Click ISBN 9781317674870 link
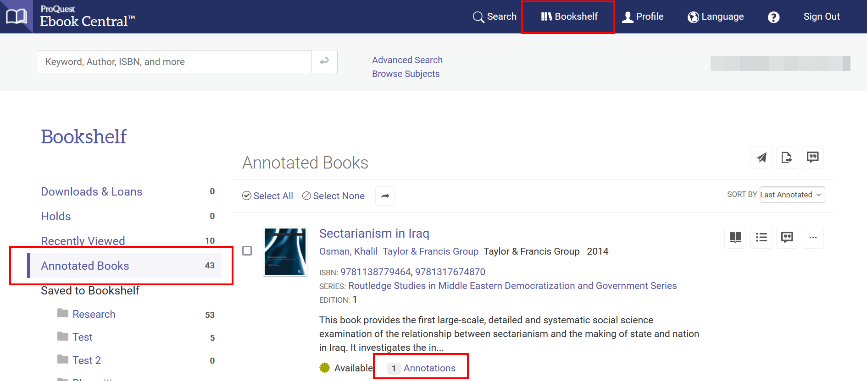Viewport: 867px width, 381px height. click(450, 272)
